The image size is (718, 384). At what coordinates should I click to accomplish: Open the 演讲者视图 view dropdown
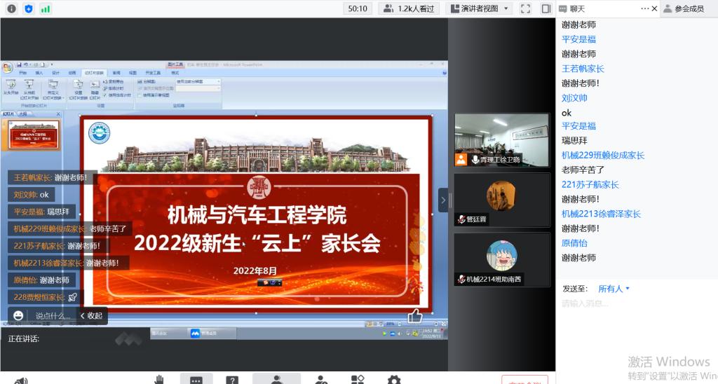point(473,8)
